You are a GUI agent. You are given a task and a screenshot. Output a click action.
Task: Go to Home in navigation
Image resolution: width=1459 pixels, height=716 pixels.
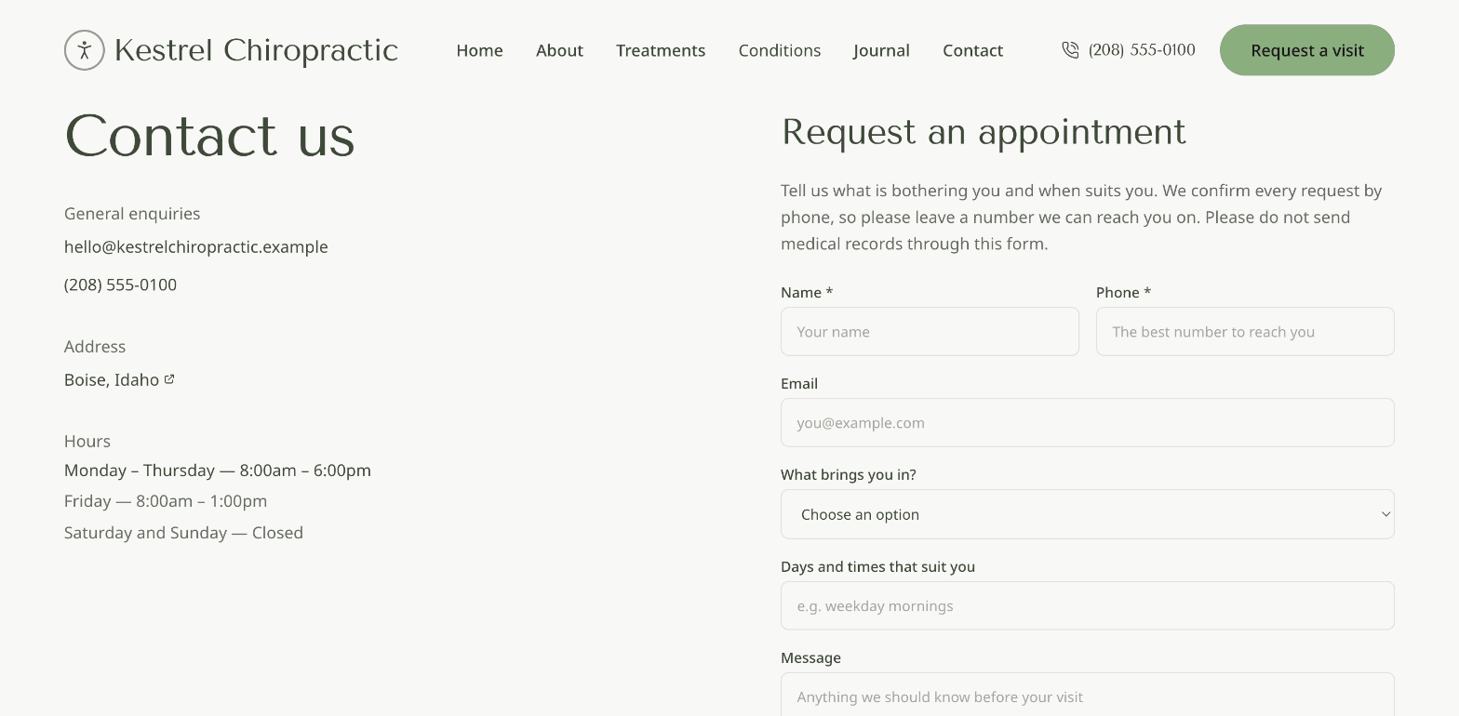tap(479, 50)
